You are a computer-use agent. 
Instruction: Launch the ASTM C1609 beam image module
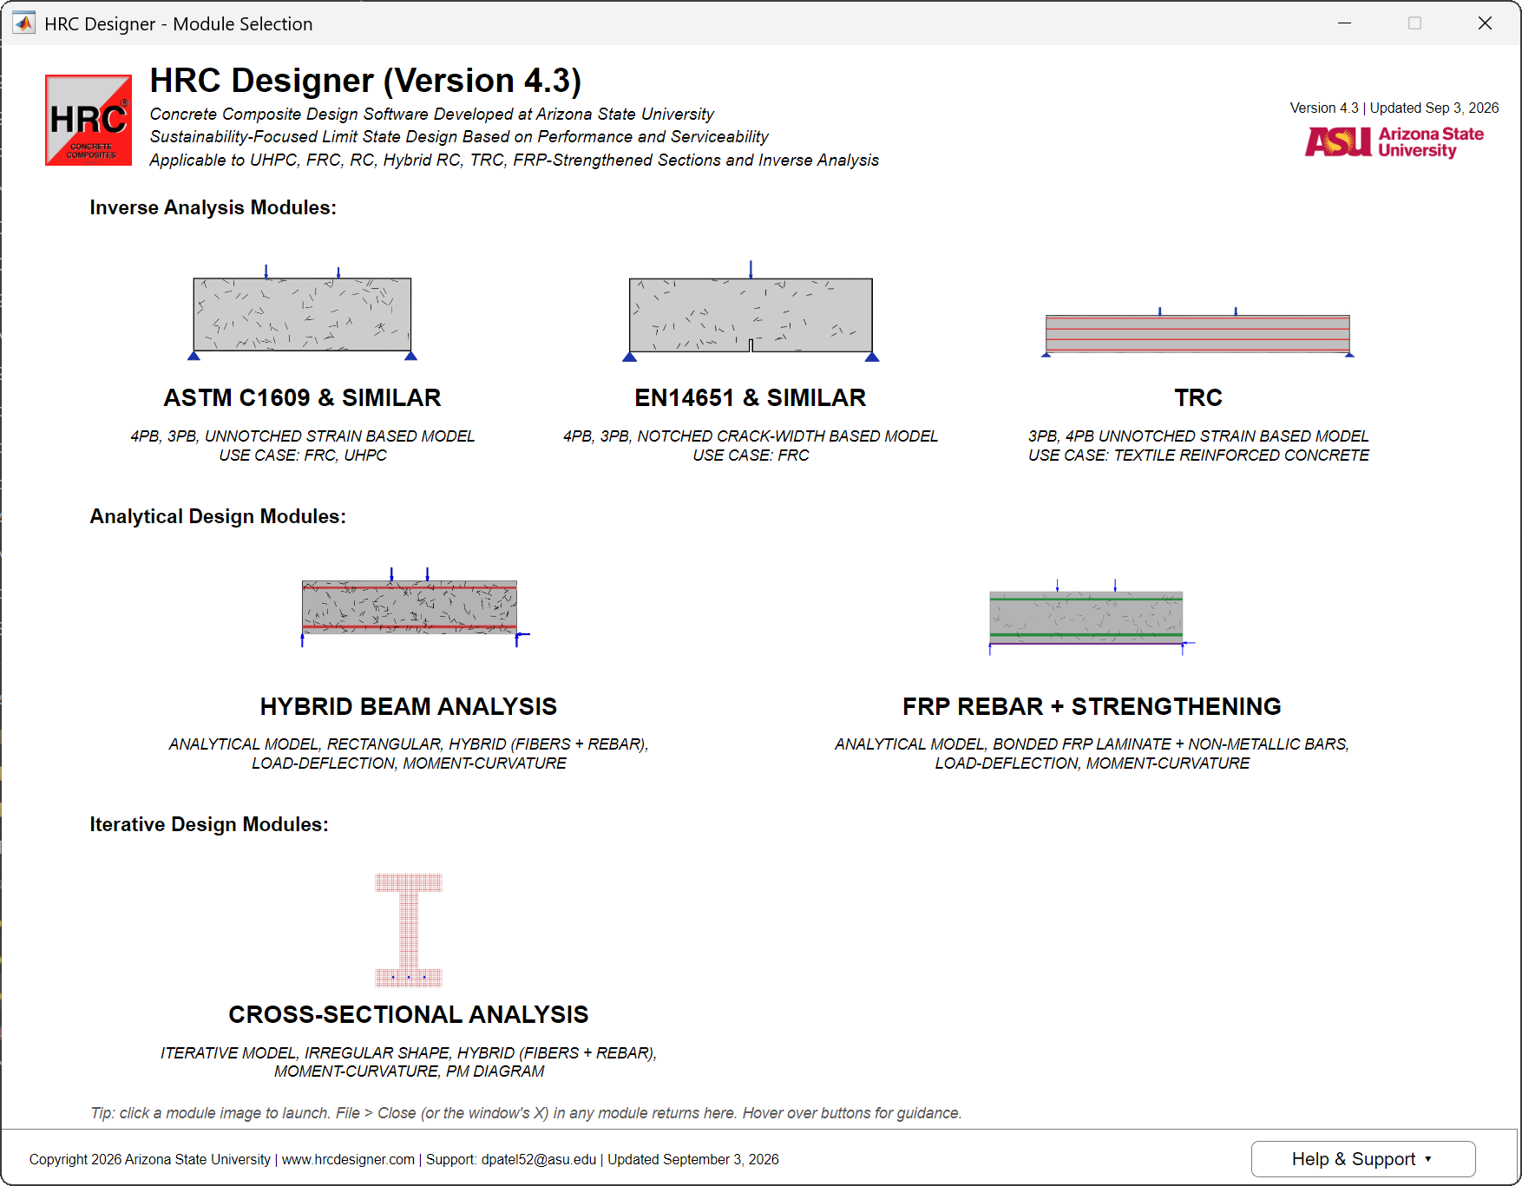coord(303,312)
